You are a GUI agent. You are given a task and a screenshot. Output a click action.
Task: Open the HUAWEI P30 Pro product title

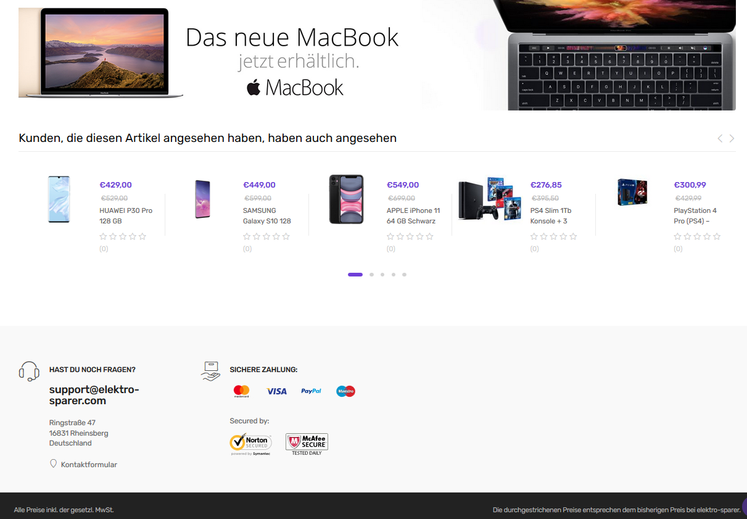point(126,215)
